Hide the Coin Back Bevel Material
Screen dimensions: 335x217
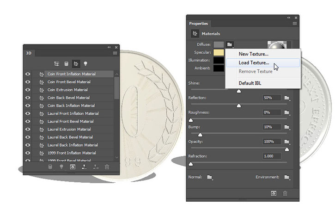coord(28,98)
